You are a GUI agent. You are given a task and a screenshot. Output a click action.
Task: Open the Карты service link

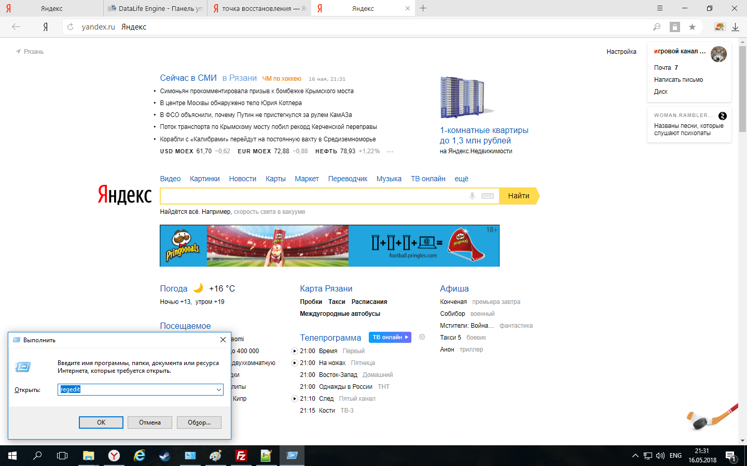[x=275, y=179]
